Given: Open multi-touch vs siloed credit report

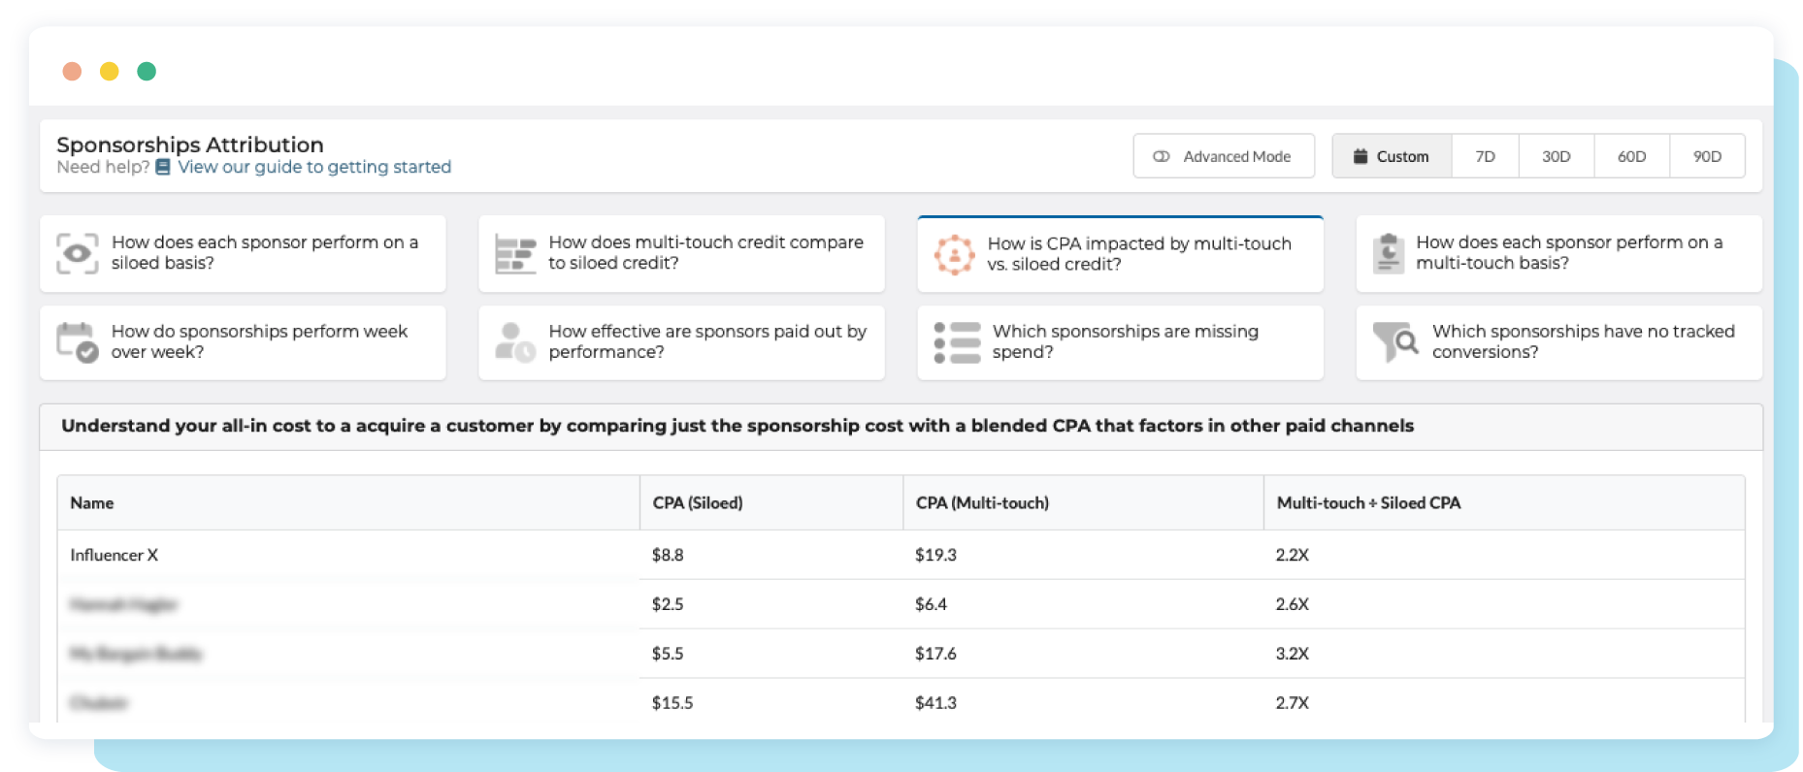Looking at the screenshot, I should click(681, 253).
